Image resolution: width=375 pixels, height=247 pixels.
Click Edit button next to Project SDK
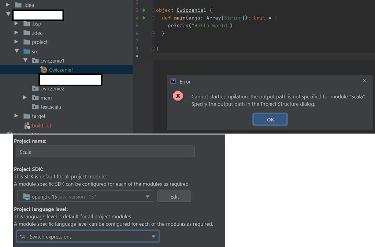click(174, 197)
